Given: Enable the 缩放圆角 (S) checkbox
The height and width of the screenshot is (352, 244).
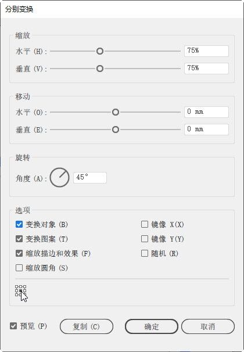Looking at the screenshot, I should (19, 268).
